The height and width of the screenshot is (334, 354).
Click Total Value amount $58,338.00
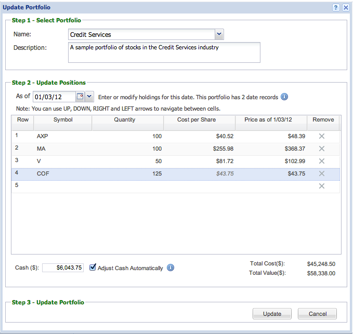321,273
